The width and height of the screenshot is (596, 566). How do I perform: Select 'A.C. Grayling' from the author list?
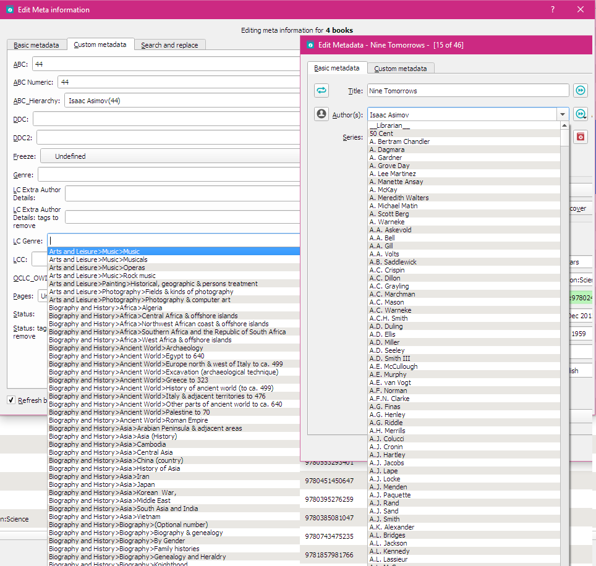(x=389, y=286)
